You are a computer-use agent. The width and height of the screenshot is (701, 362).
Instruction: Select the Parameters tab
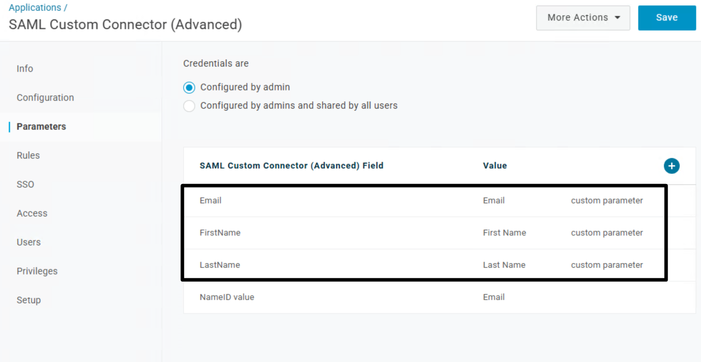(41, 127)
